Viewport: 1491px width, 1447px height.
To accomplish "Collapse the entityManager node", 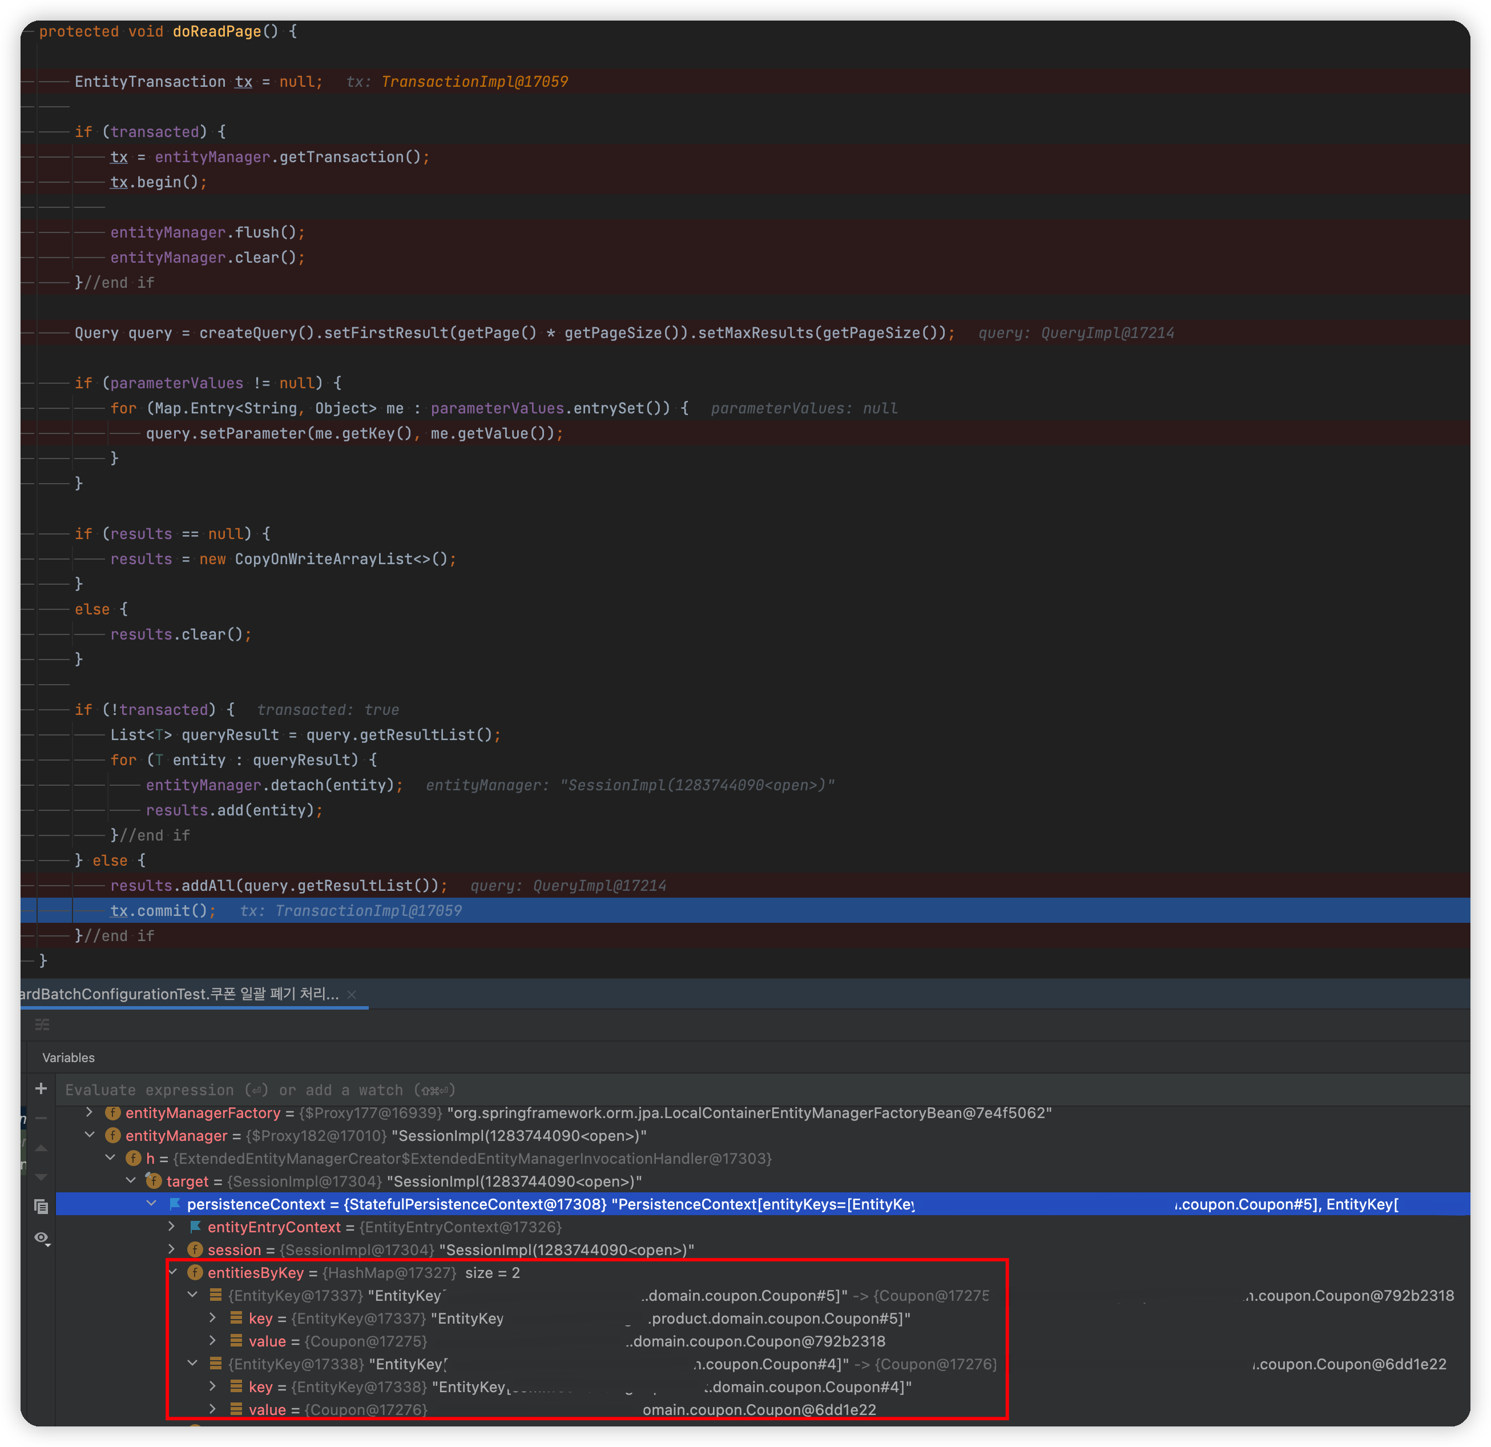I will [x=90, y=1136].
